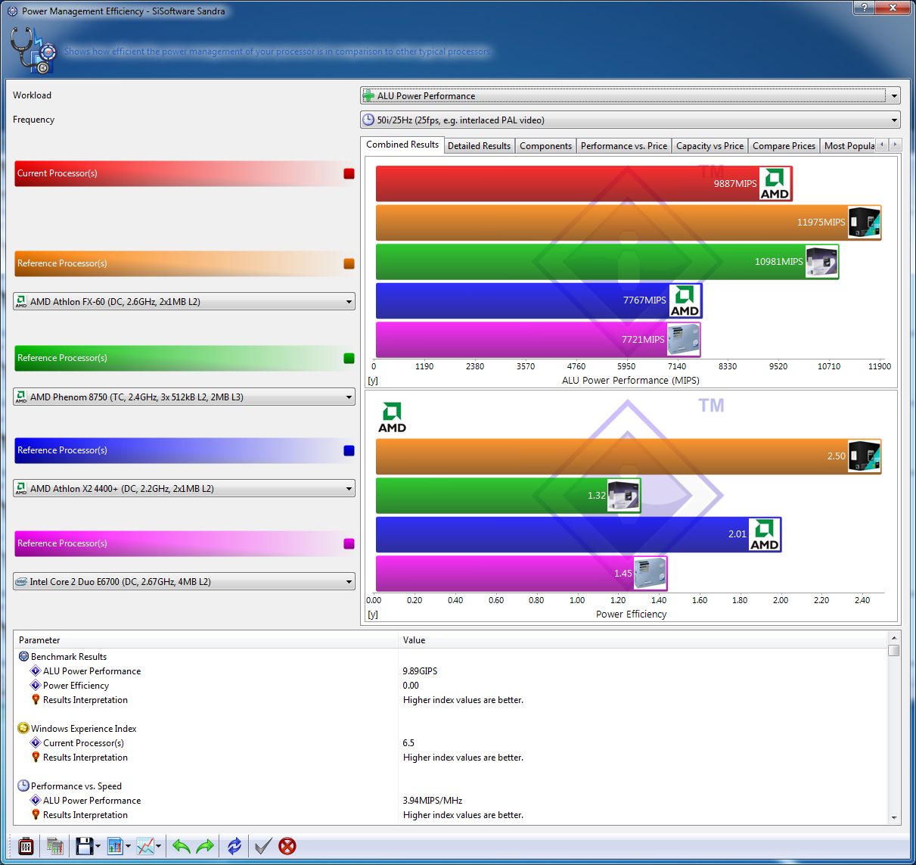Open the Components tab
The image size is (916, 865).
[x=546, y=146]
